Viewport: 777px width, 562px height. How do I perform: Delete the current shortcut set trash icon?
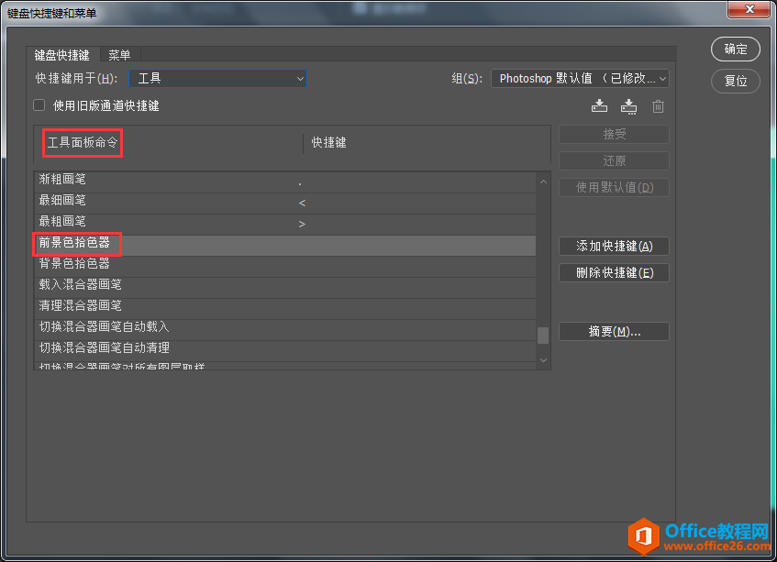click(658, 106)
